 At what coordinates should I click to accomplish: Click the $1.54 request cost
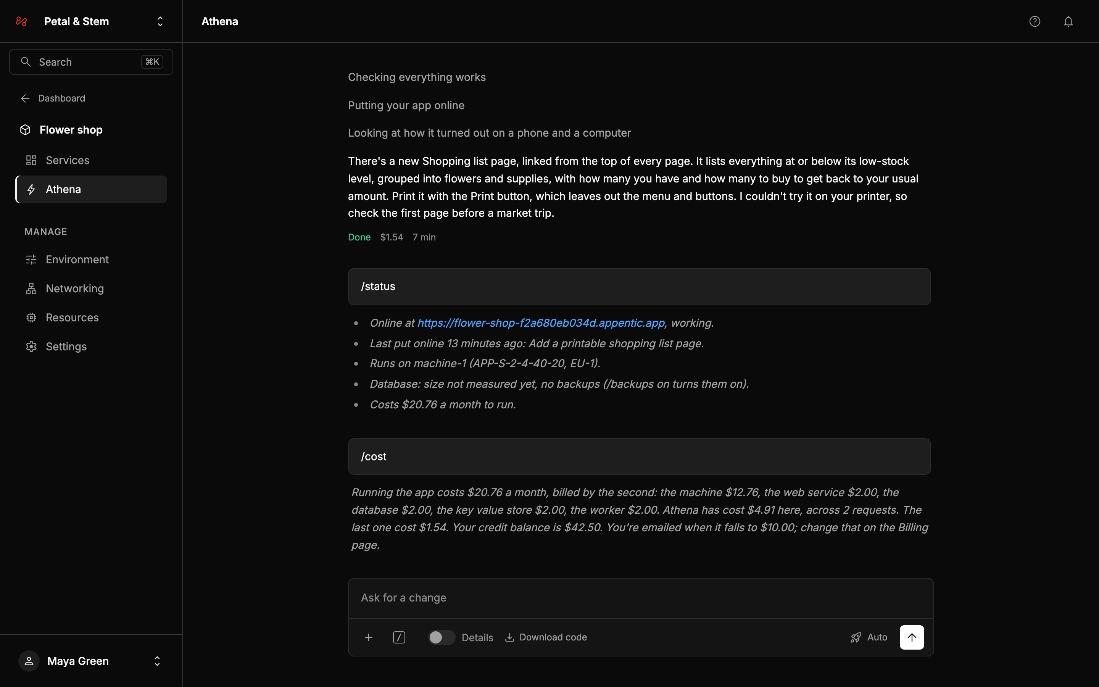tap(392, 237)
